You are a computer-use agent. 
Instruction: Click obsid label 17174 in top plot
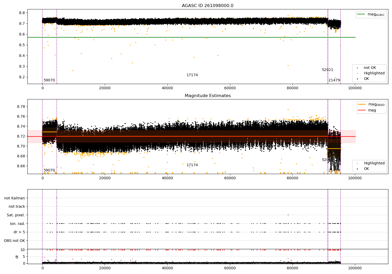[x=192, y=75]
